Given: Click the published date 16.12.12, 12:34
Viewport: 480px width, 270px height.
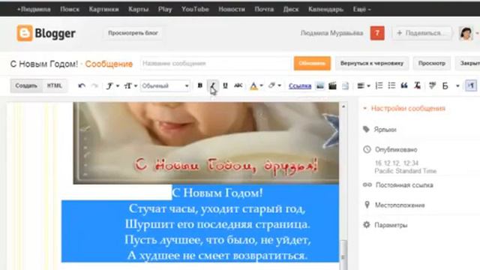Looking at the screenshot, I should pyautogui.click(x=397, y=163).
